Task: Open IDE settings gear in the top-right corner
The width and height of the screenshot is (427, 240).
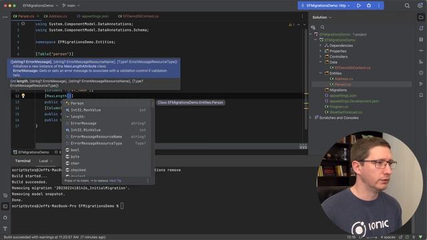Action: point(420,6)
